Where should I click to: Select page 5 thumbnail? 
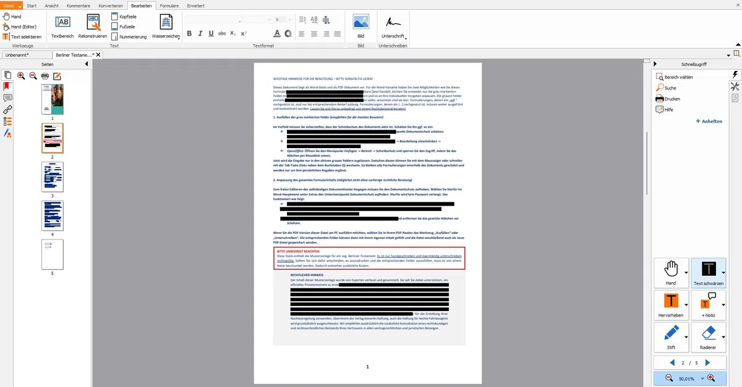53,254
